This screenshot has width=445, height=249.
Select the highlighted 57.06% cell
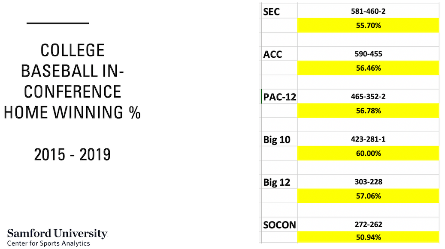coord(368,196)
